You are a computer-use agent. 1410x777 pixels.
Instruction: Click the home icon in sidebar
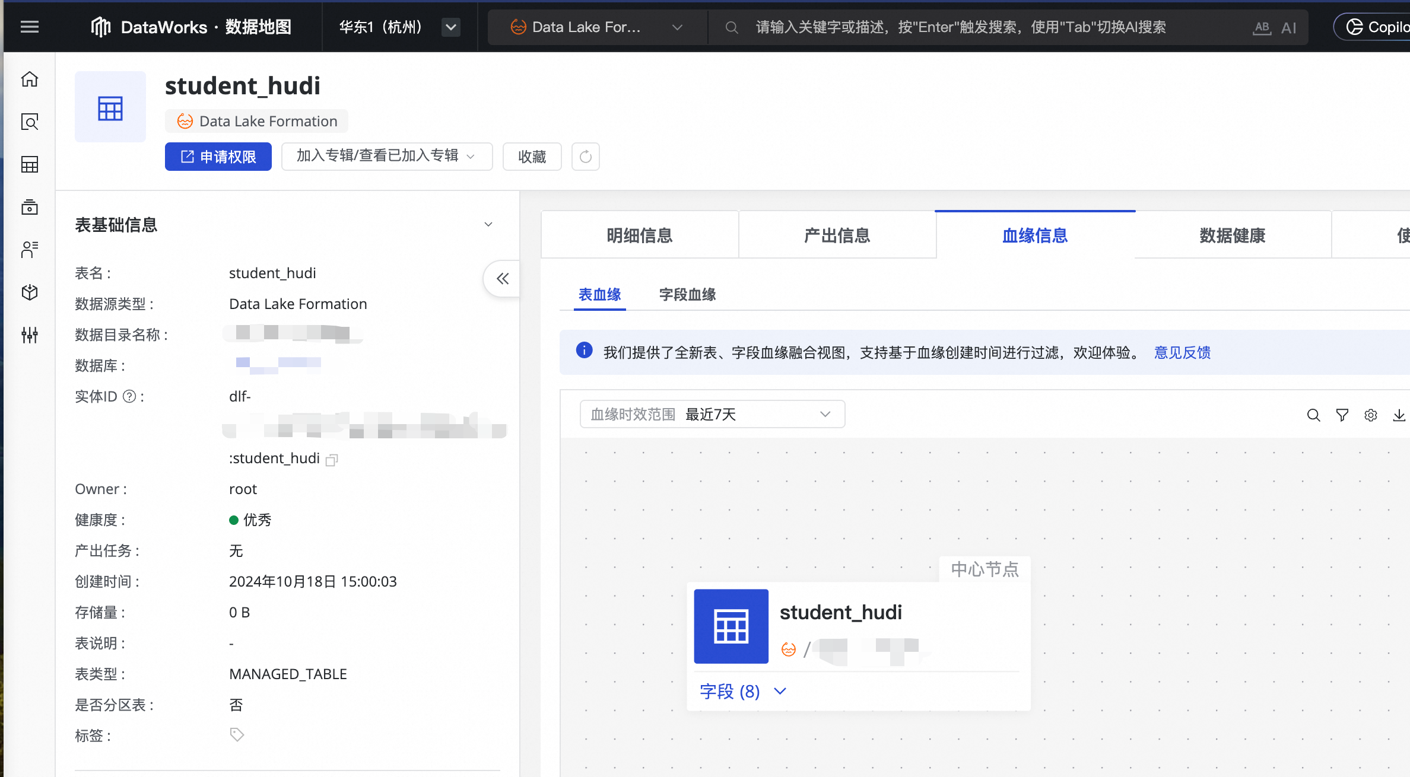(x=30, y=79)
